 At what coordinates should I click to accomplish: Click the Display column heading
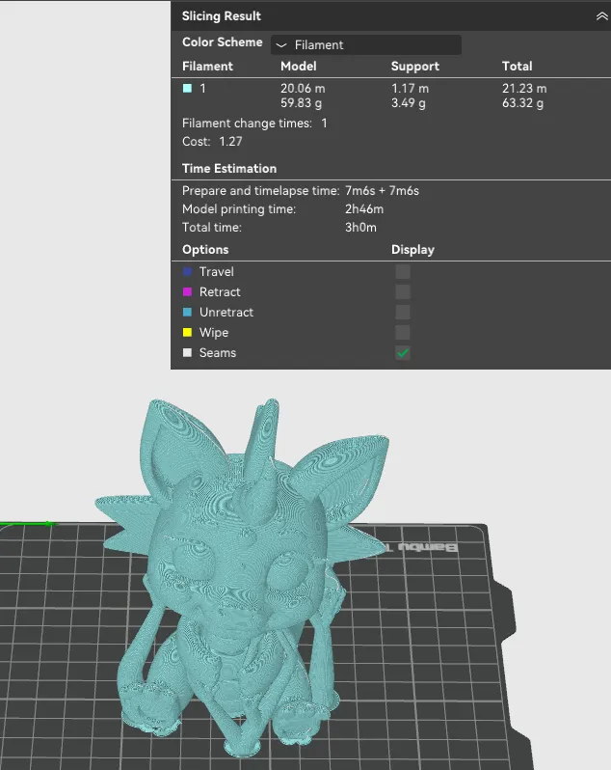point(412,250)
